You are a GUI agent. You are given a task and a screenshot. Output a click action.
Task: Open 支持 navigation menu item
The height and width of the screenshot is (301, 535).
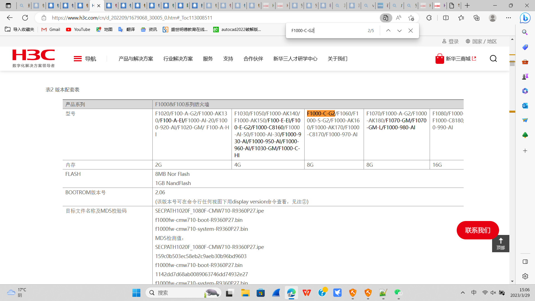tap(228, 59)
